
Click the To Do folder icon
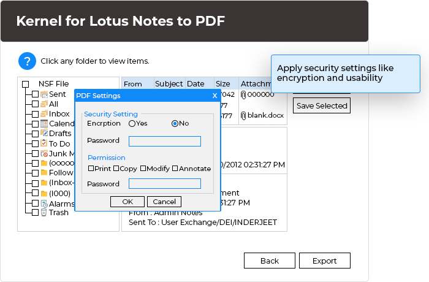[x=44, y=143]
